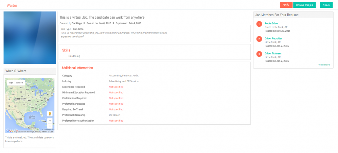Click 'Expires on: Feb 4, 2016' text
This screenshot has height=153, width=338.
pos(128,23)
